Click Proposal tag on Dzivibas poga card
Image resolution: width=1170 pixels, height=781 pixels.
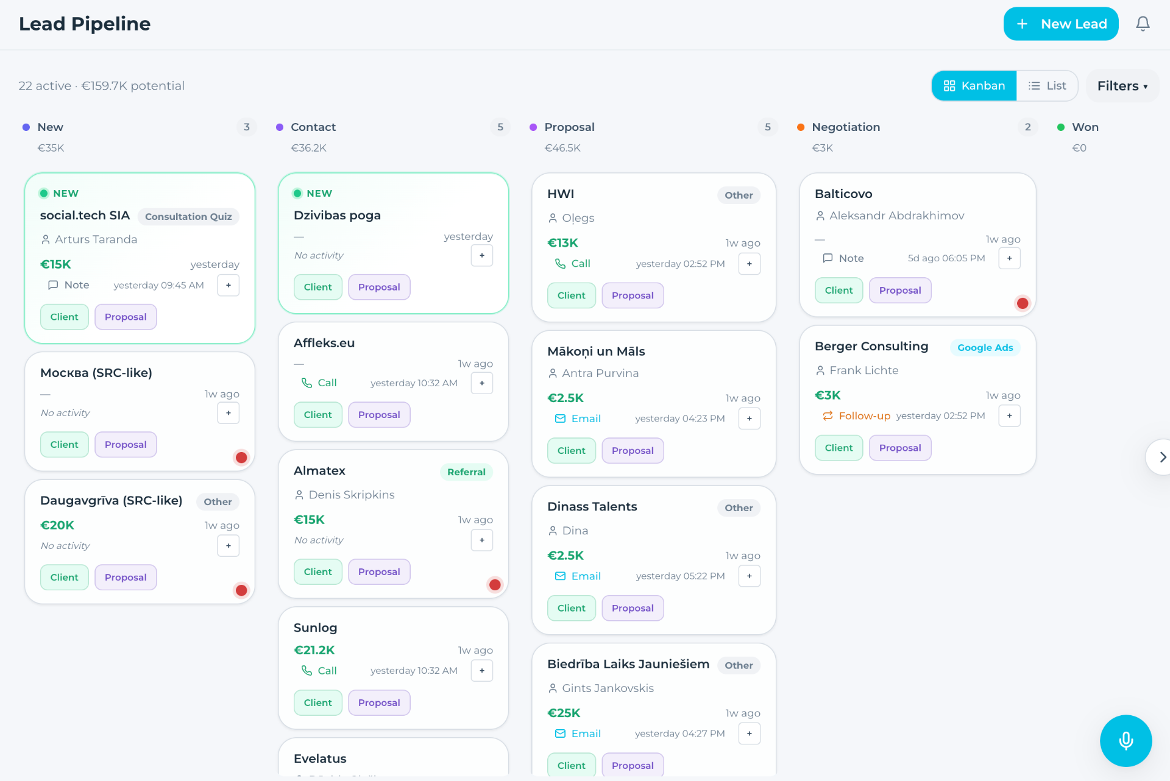(379, 287)
